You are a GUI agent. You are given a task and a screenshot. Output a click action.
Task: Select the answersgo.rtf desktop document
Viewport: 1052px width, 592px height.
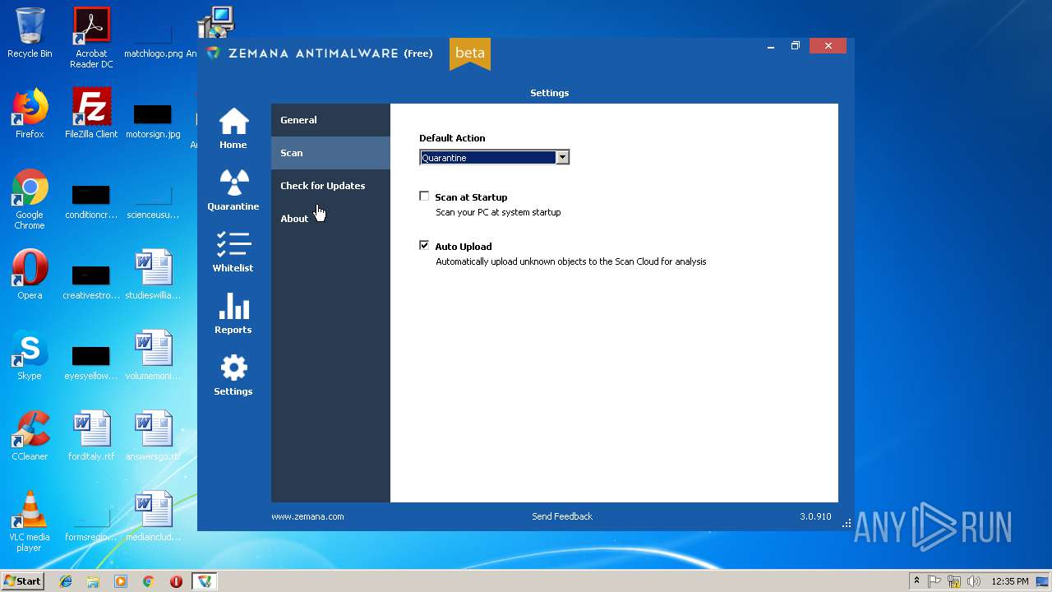[x=153, y=436]
